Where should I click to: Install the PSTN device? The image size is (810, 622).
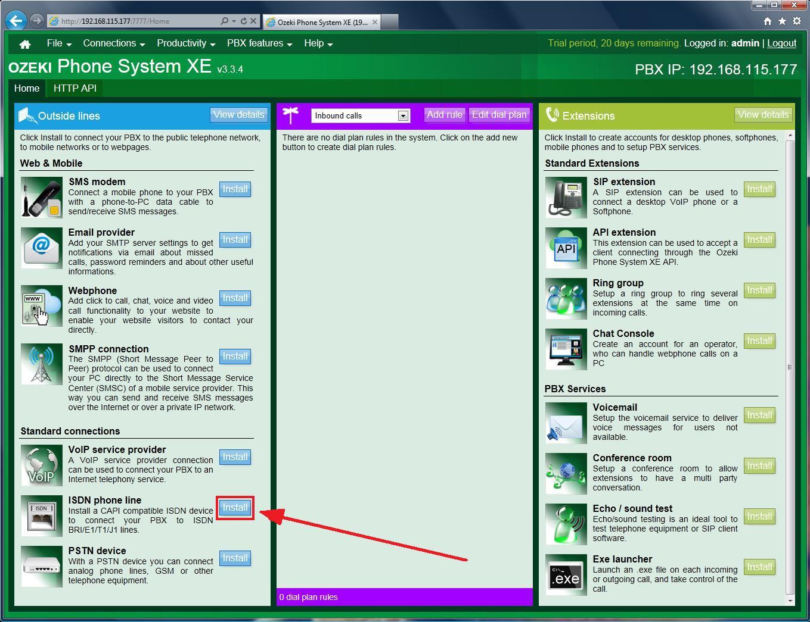(235, 558)
